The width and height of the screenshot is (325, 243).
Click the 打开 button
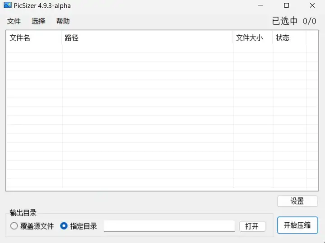tap(252, 226)
